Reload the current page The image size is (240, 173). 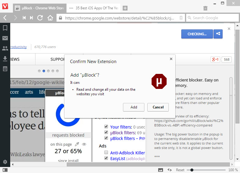pyautogui.click(x=40, y=18)
